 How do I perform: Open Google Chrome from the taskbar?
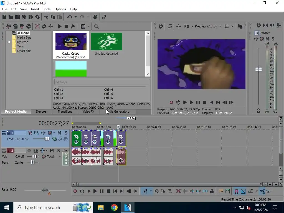click(114, 207)
